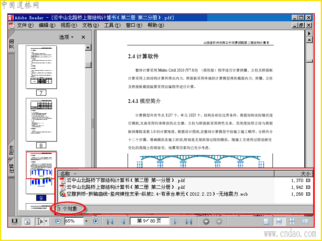322x241 pixels.
Task: Toggle continuous page layout view
Action: pyautogui.click(x=279, y=221)
